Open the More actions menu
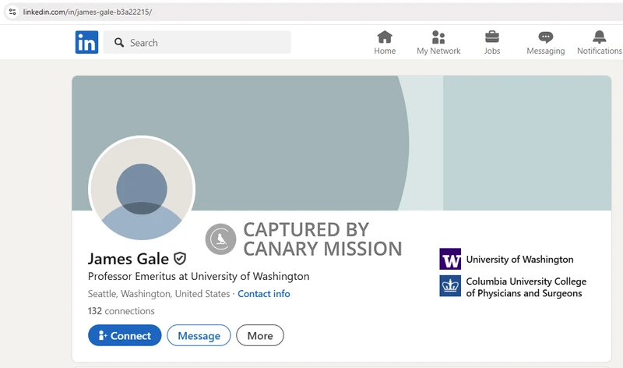Image resolution: width=623 pixels, height=368 pixels. (260, 335)
